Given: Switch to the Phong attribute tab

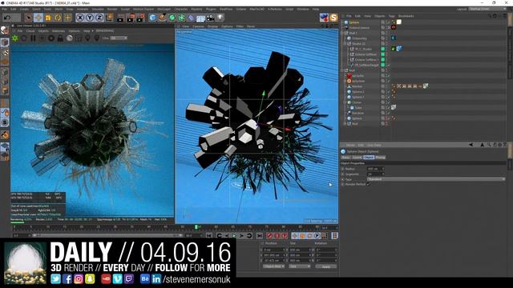Looking at the screenshot, I should point(380,158).
